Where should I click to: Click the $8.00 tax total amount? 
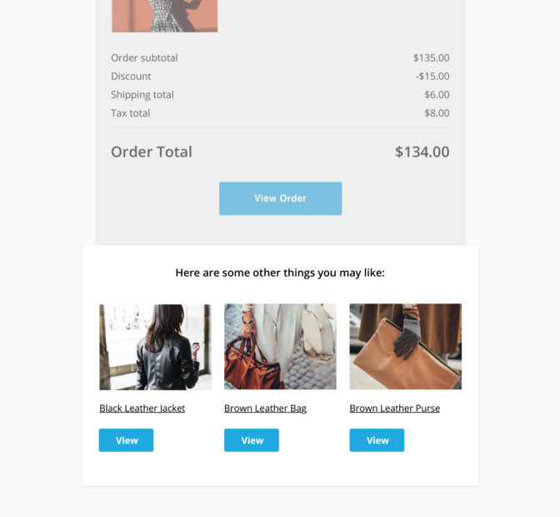point(437,113)
